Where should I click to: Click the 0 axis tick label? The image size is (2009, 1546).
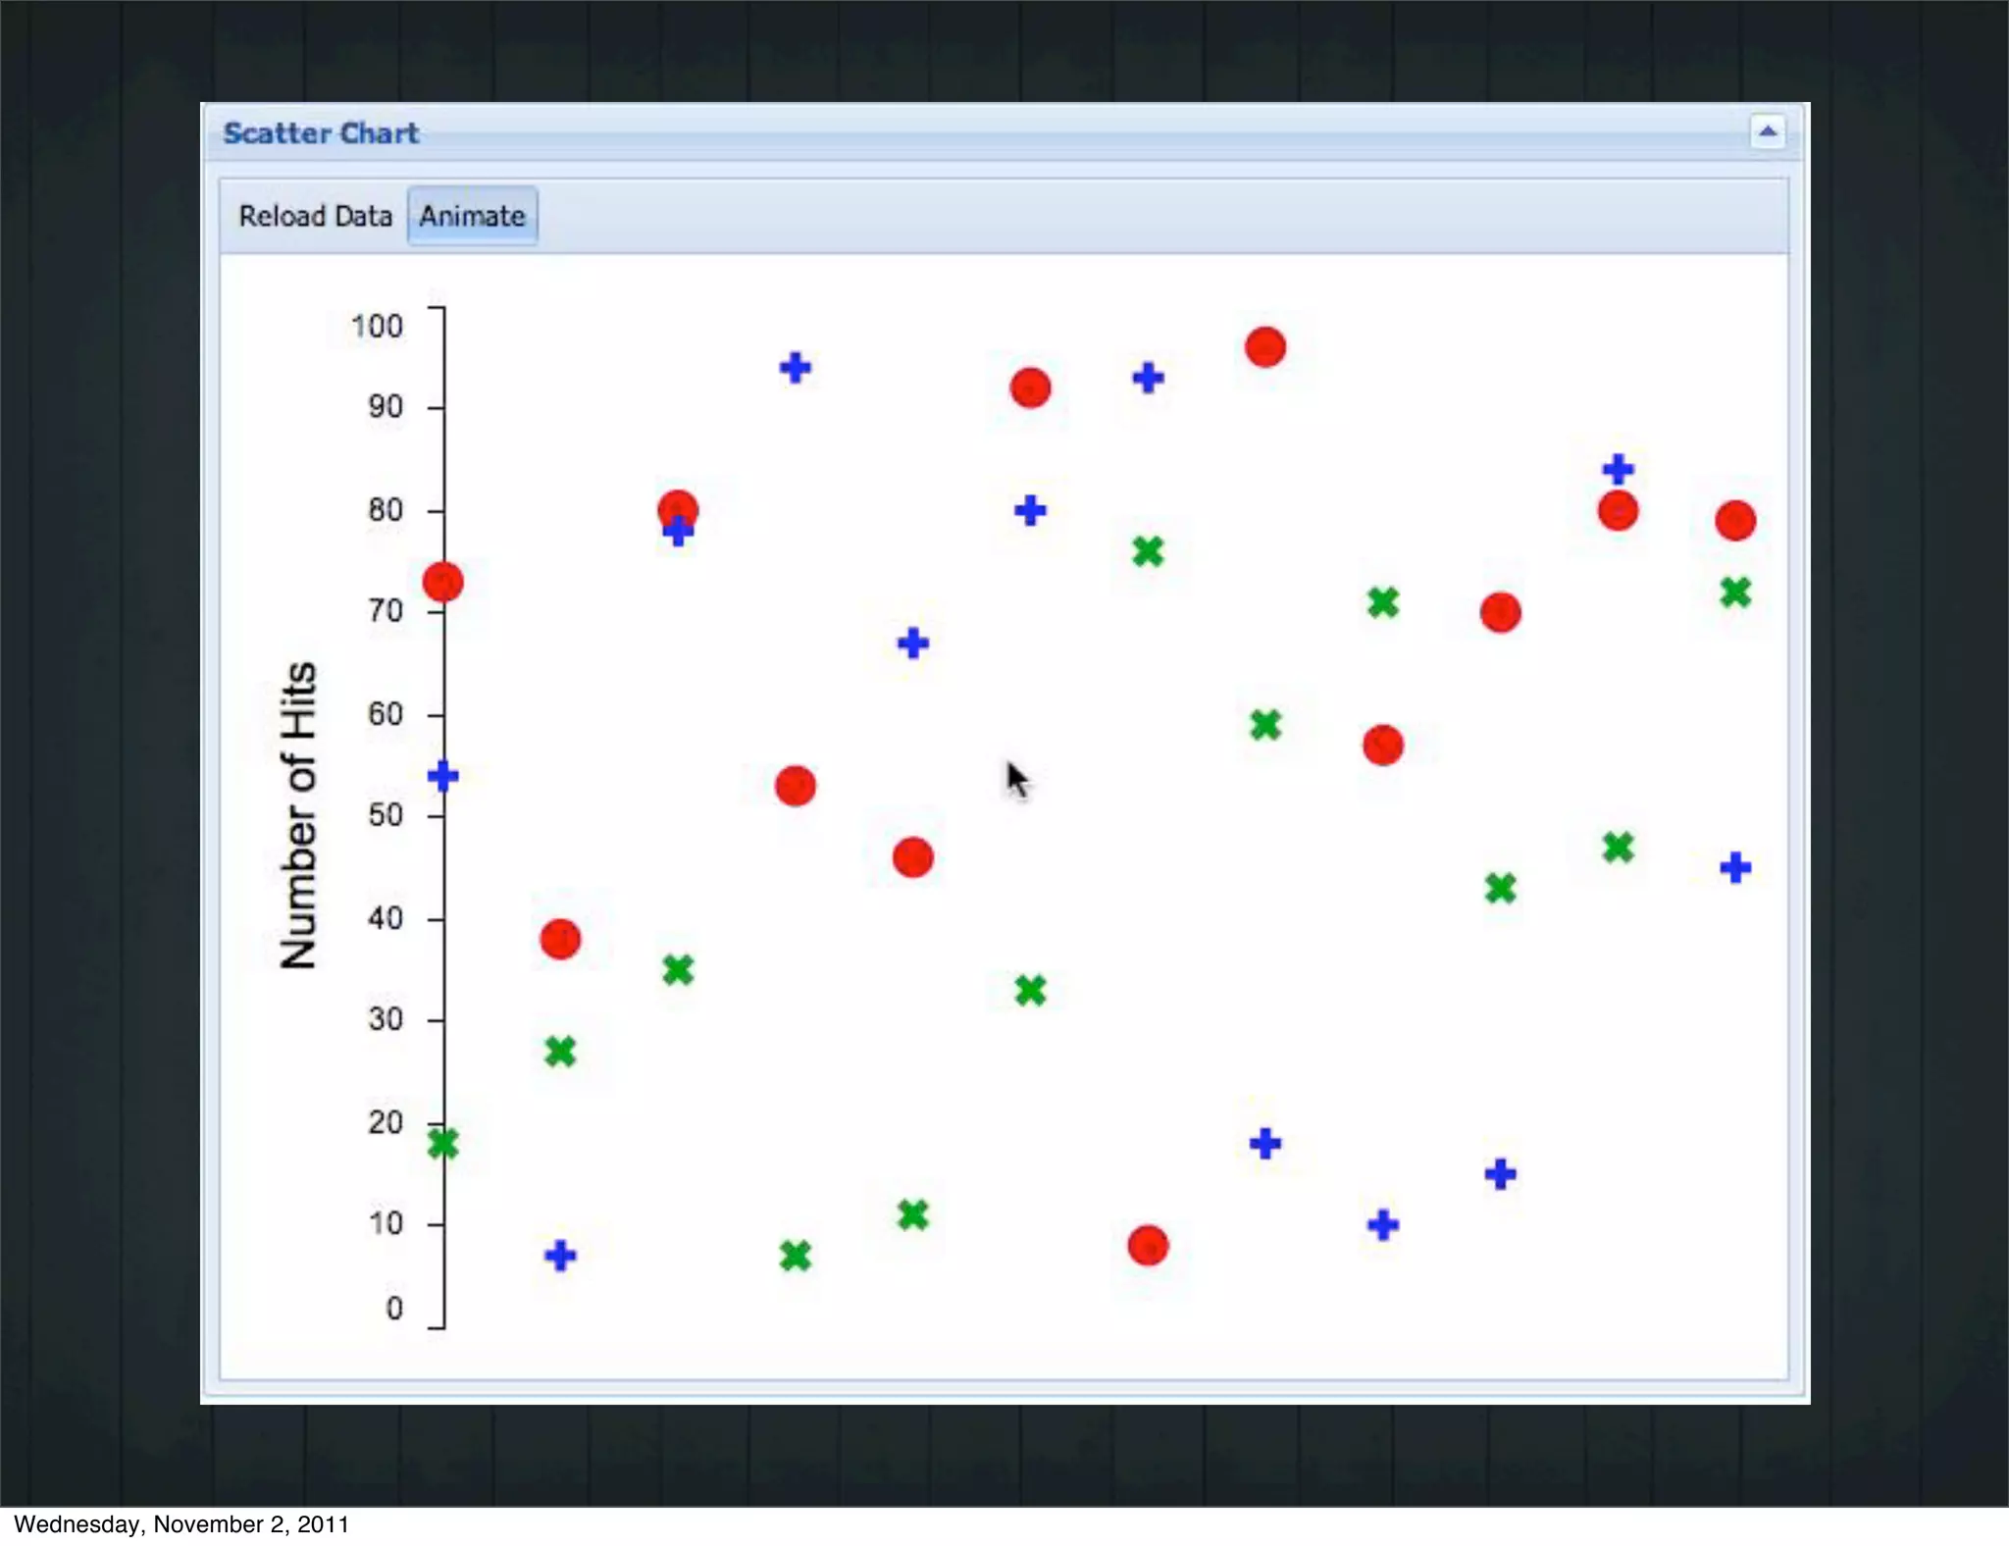point(393,1309)
